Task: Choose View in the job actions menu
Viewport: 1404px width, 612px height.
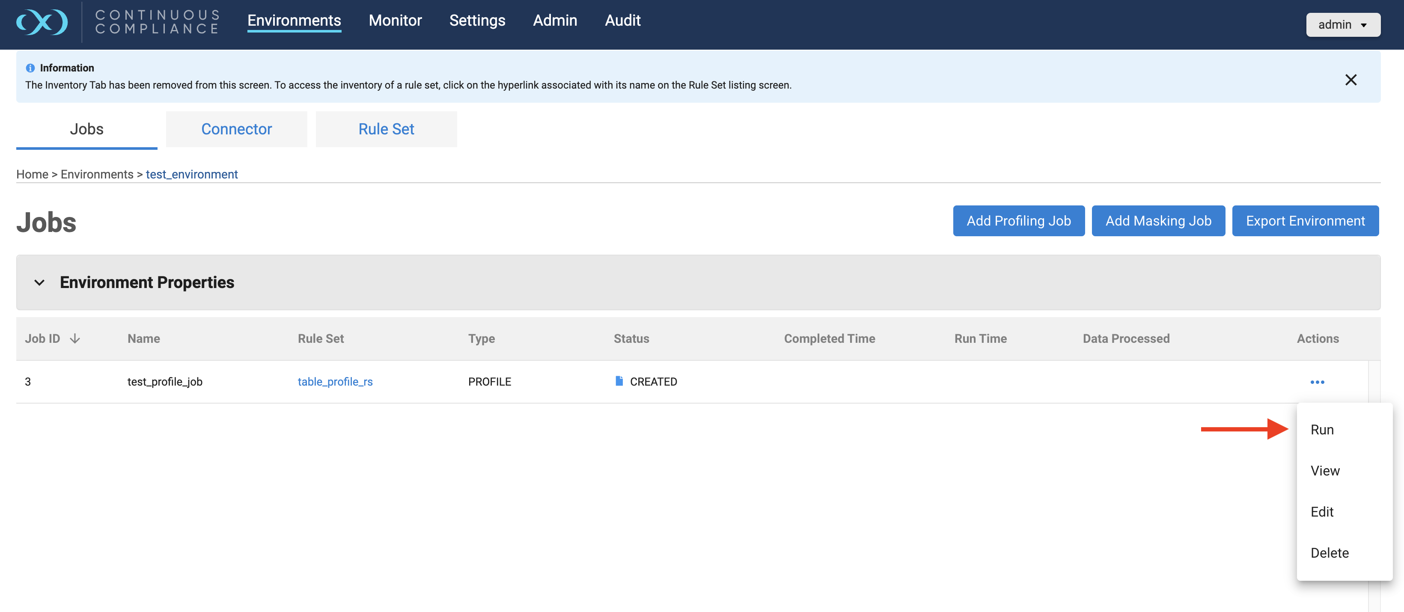Action: tap(1324, 470)
